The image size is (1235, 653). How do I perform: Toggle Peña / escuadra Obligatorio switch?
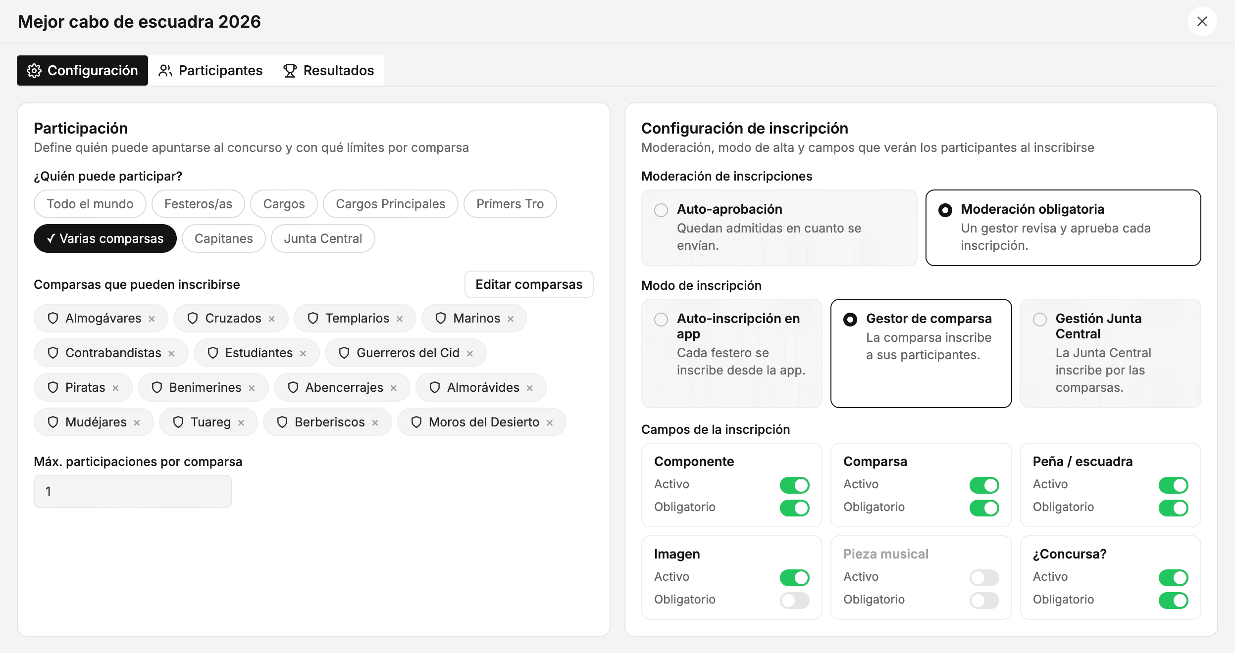point(1174,508)
